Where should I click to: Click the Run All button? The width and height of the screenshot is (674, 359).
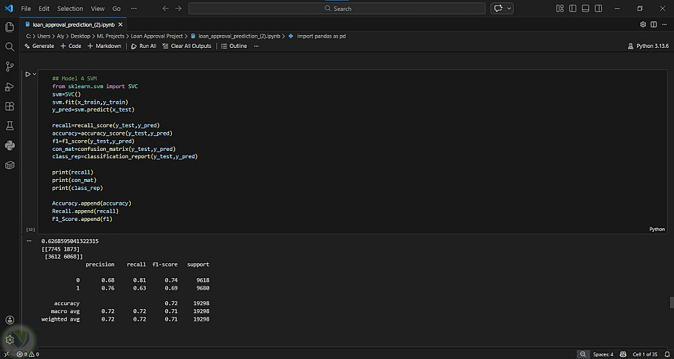click(x=144, y=46)
